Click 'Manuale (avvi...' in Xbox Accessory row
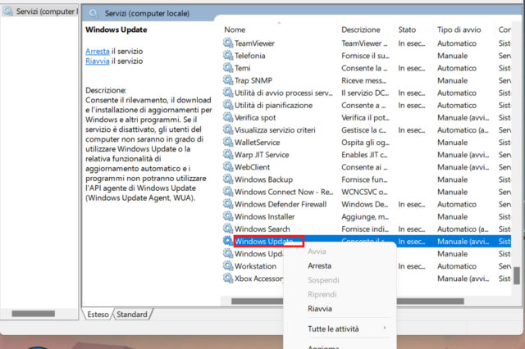The height and width of the screenshot is (349, 525). pos(463,278)
